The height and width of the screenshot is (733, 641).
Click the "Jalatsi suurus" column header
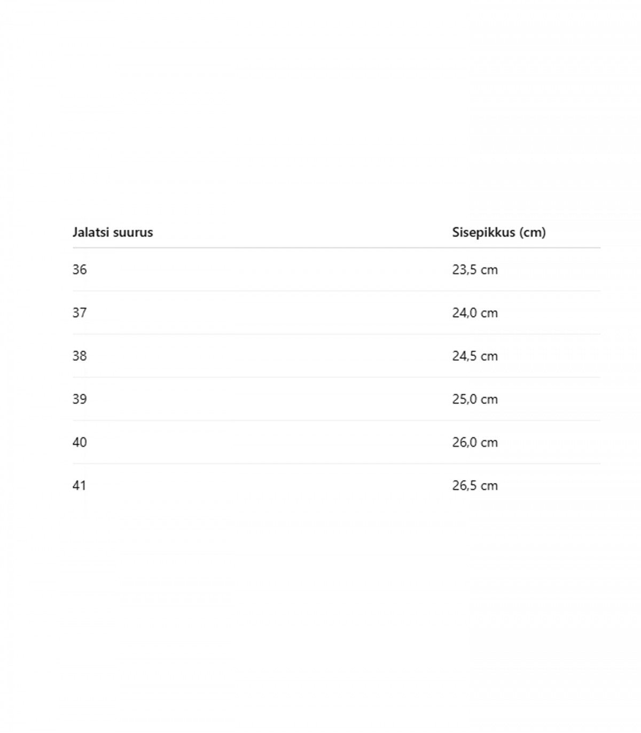point(113,232)
